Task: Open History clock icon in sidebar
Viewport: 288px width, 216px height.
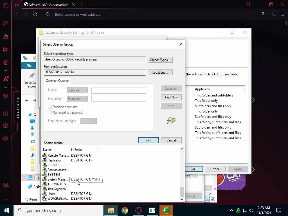Action: pyautogui.click(x=6, y=113)
